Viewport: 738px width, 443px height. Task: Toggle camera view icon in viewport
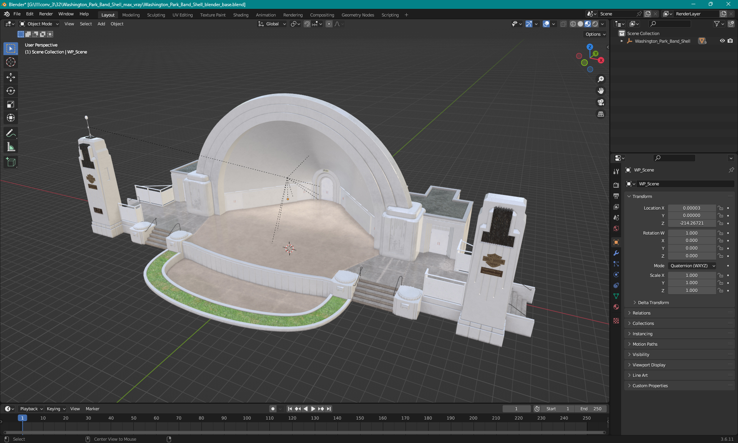601,102
